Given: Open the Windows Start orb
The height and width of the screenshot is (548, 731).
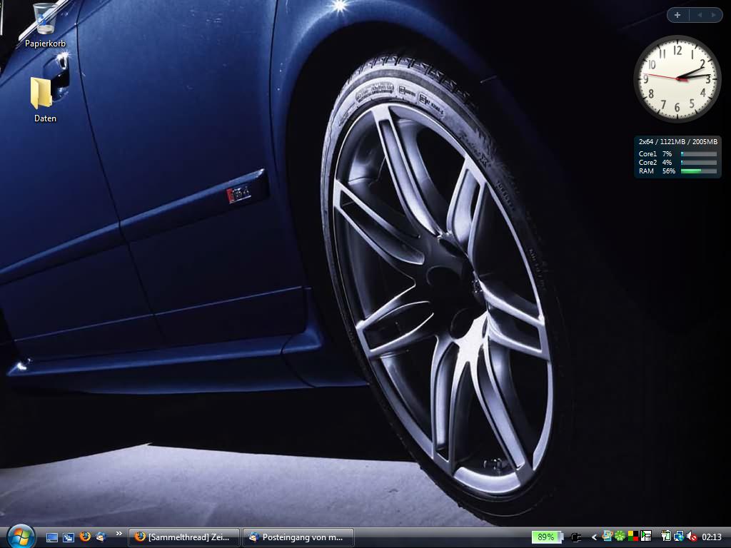Looking at the screenshot, I should click(x=21, y=536).
